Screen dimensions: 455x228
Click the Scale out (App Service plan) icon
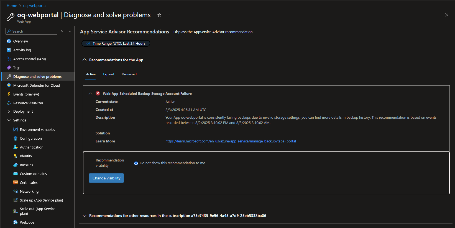pyautogui.click(x=16, y=211)
